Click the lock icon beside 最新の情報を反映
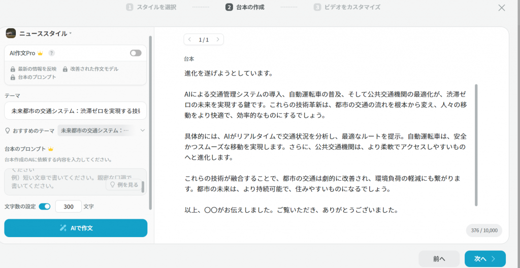This screenshot has width=520, height=268. point(13,69)
